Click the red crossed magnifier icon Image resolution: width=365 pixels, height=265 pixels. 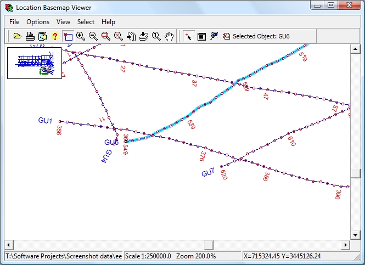coord(118,36)
